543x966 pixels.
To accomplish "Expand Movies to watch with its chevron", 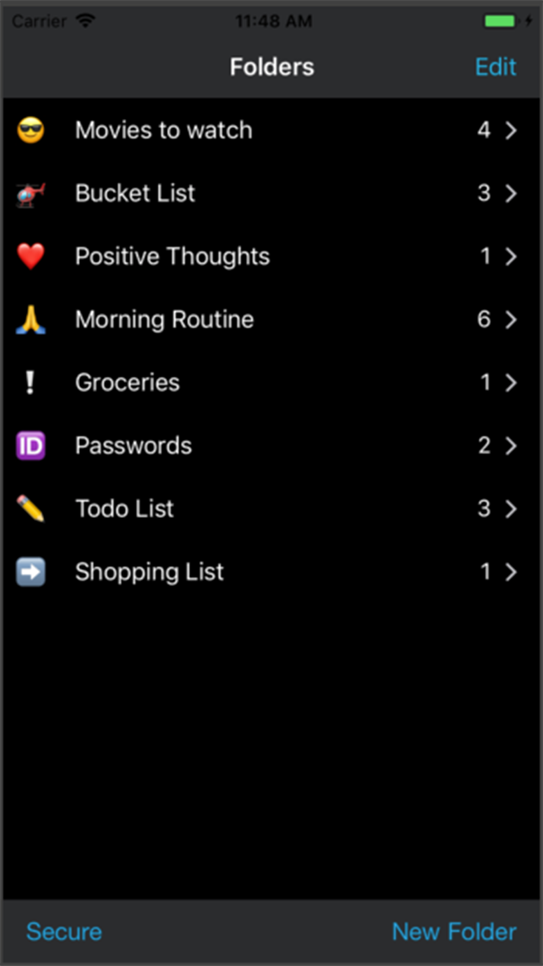I will pyautogui.click(x=510, y=130).
